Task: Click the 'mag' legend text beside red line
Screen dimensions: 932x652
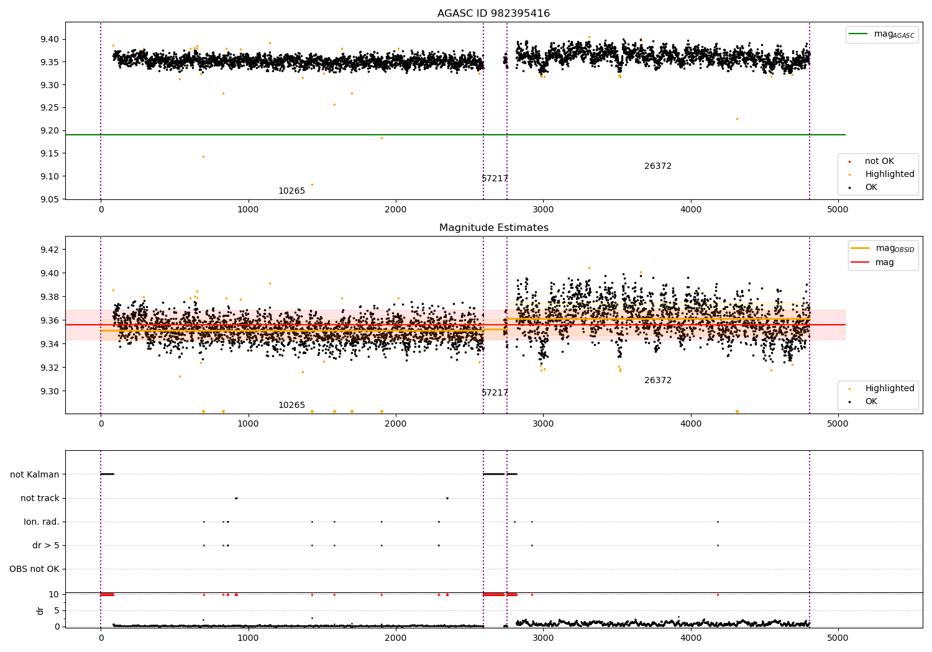Action: [x=884, y=263]
